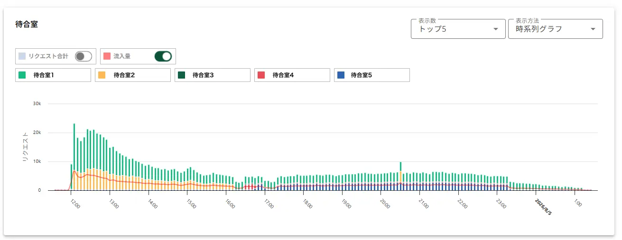Click the 15:00 time axis label

tap(191, 204)
